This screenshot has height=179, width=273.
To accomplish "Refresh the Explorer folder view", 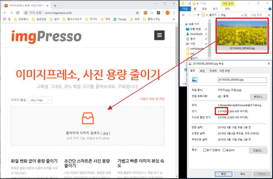I will 246,15.
